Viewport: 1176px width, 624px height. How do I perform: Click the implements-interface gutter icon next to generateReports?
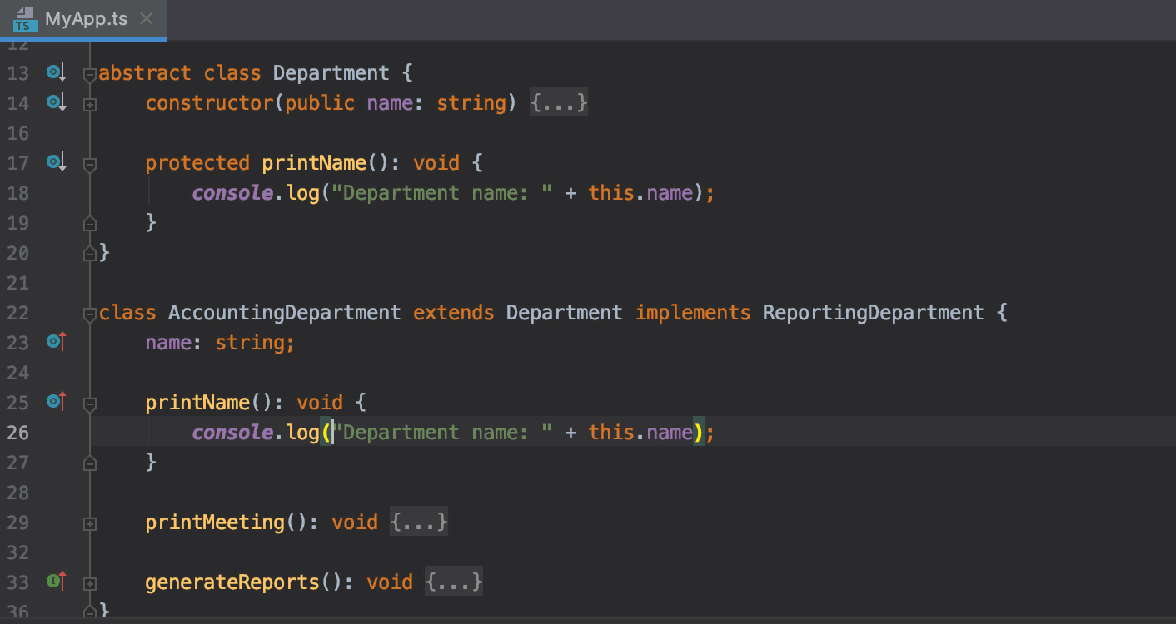coord(55,582)
